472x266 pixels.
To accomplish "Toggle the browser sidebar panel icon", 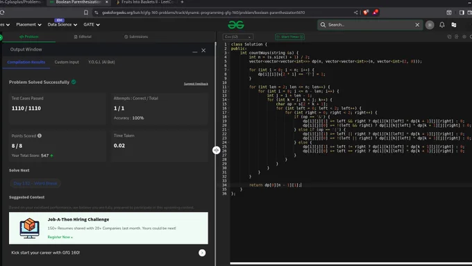I will pyautogui.click(x=462, y=13).
